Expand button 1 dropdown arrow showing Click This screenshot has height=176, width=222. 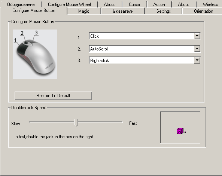pos(197,36)
